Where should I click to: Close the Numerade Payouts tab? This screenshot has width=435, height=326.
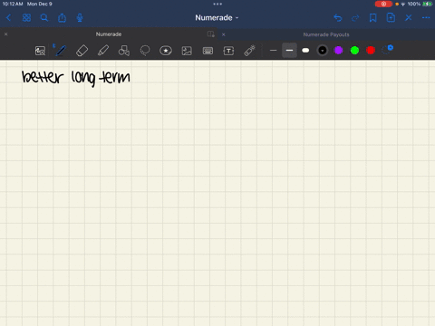click(224, 34)
